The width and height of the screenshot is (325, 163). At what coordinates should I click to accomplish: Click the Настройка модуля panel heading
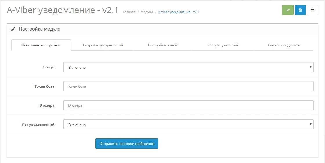click(x=39, y=29)
